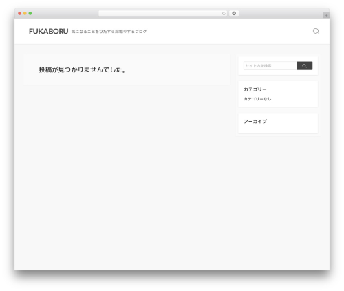Screen dimensions: 344x291
Task: Open a new browser tab with plus button
Action: click(326, 15)
